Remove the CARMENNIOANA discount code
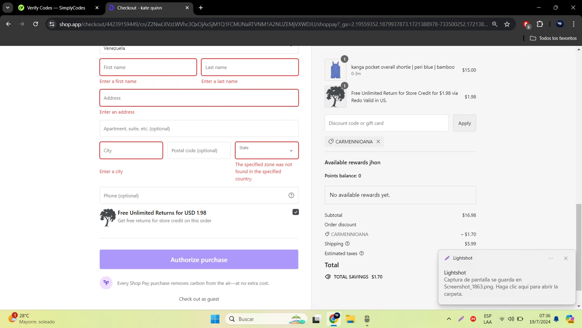Image resolution: width=582 pixels, height=328 pixels. [378, 141]
